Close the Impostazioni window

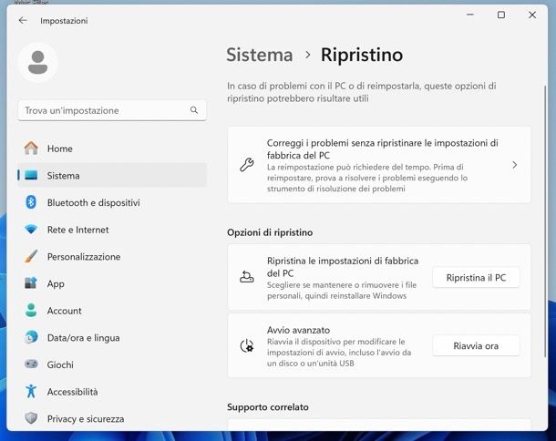point(532,15)
